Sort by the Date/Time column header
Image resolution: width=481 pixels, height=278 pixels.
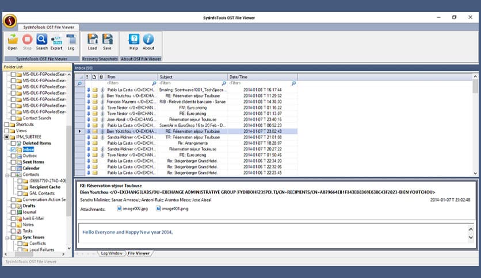[x=262, y=77]
